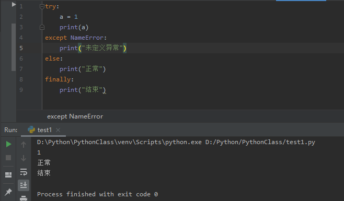
Task: Select the line 'print(a)' in the editor
Action: coord(74,27)
